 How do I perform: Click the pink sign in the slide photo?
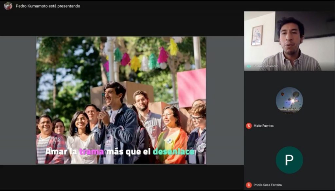(x=191, y=87)
